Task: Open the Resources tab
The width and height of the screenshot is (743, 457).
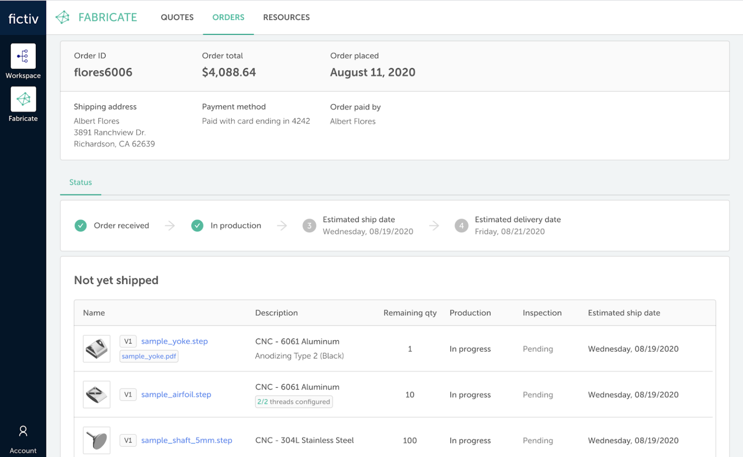Action: tap(286, 17)
